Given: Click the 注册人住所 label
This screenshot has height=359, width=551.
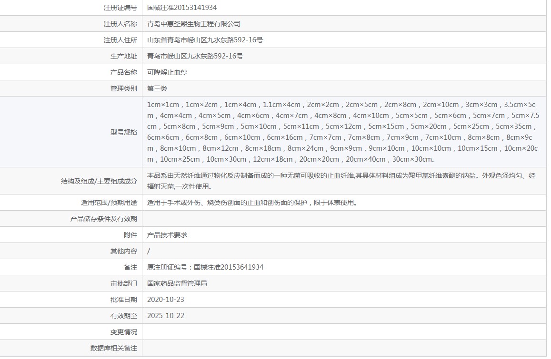Looking at the screenshot, I should (120, 39).
